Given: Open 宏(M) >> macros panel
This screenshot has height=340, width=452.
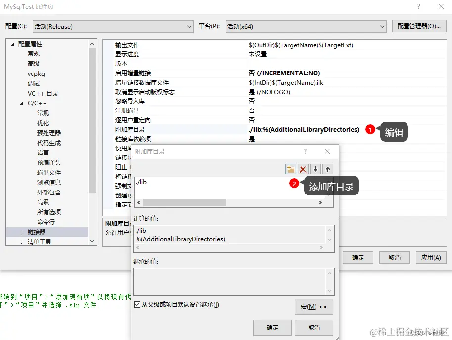Looking at the screenshot, I should coord(314,307).
